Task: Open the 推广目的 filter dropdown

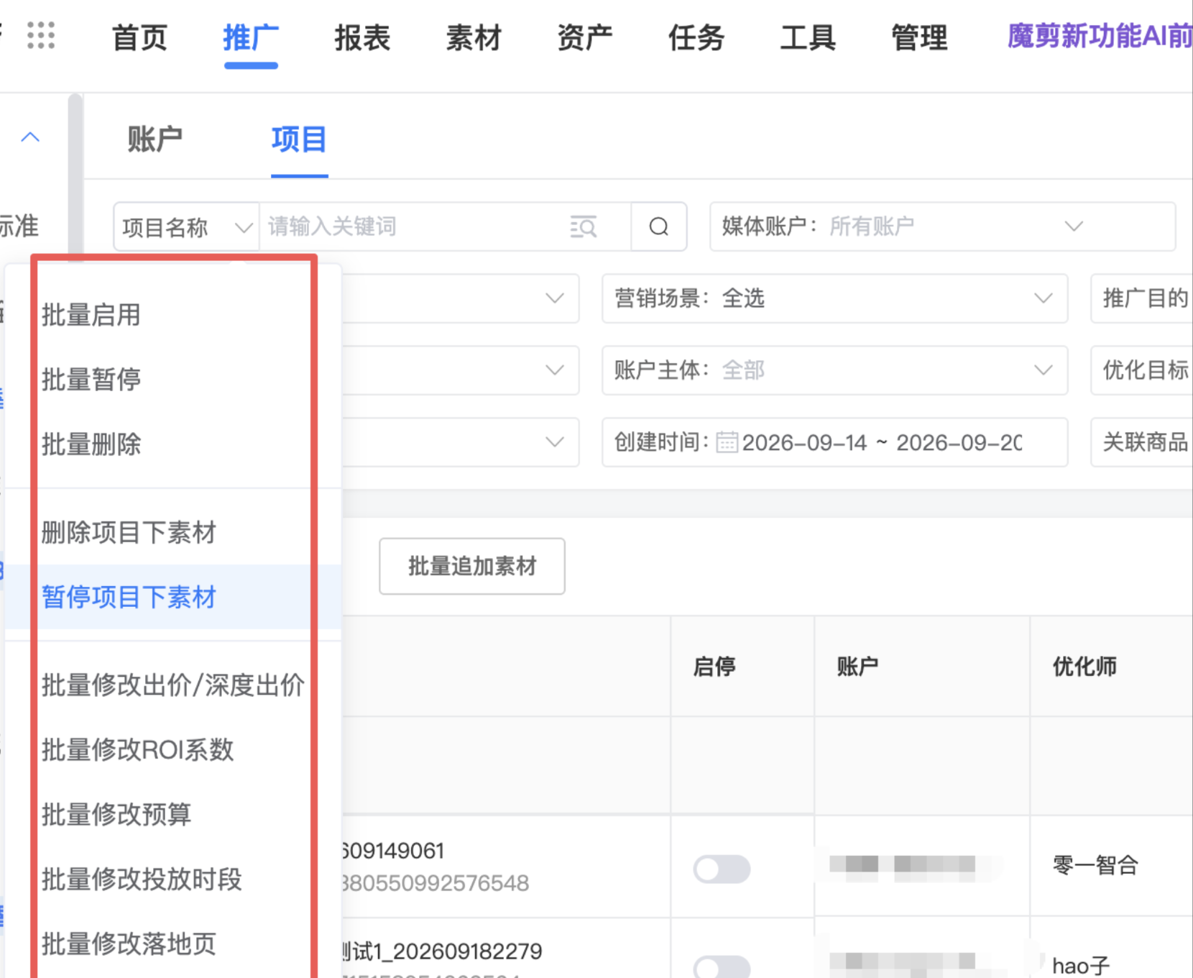Action: click(1142, 298)
